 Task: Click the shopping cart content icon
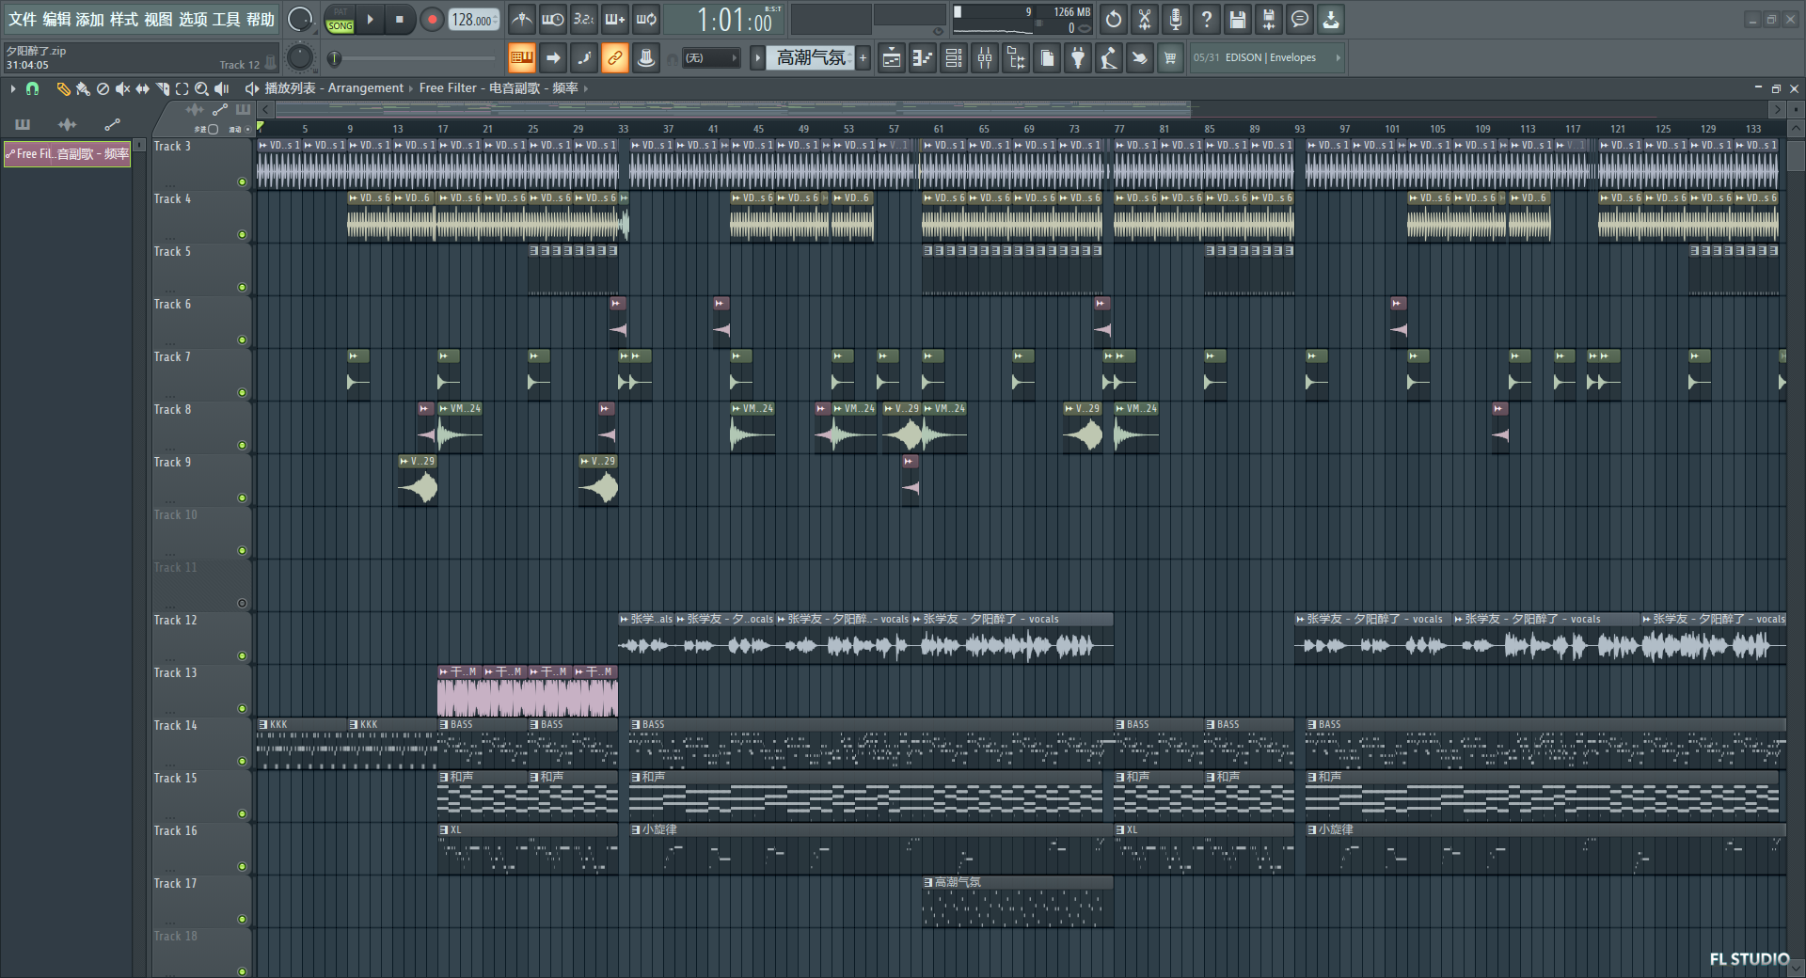pos(1170,58)
